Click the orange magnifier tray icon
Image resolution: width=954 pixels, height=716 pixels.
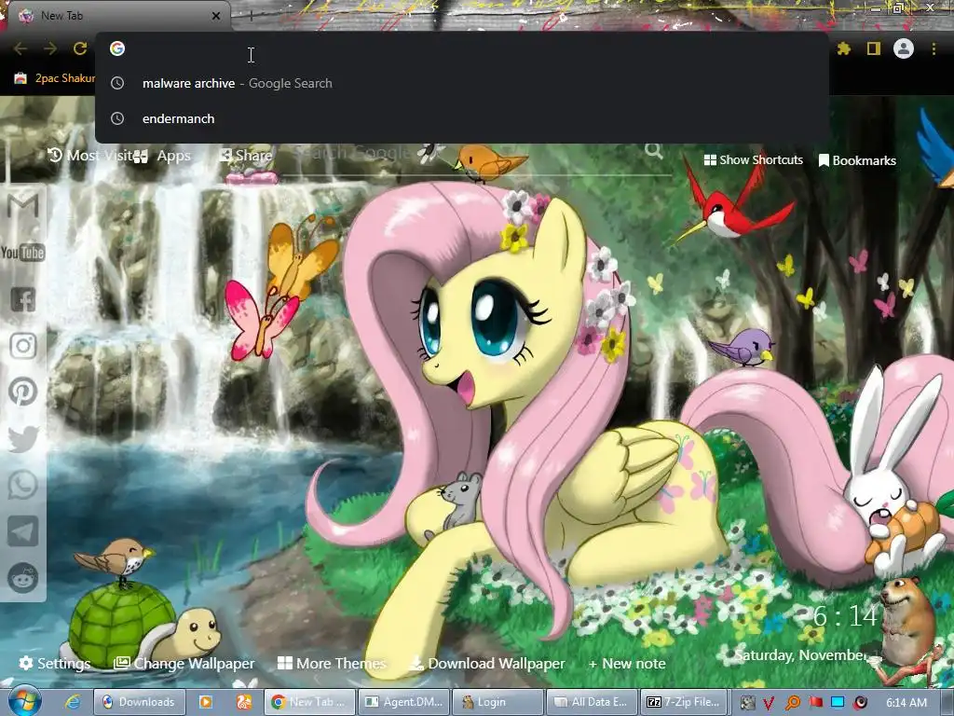(792, 703)
